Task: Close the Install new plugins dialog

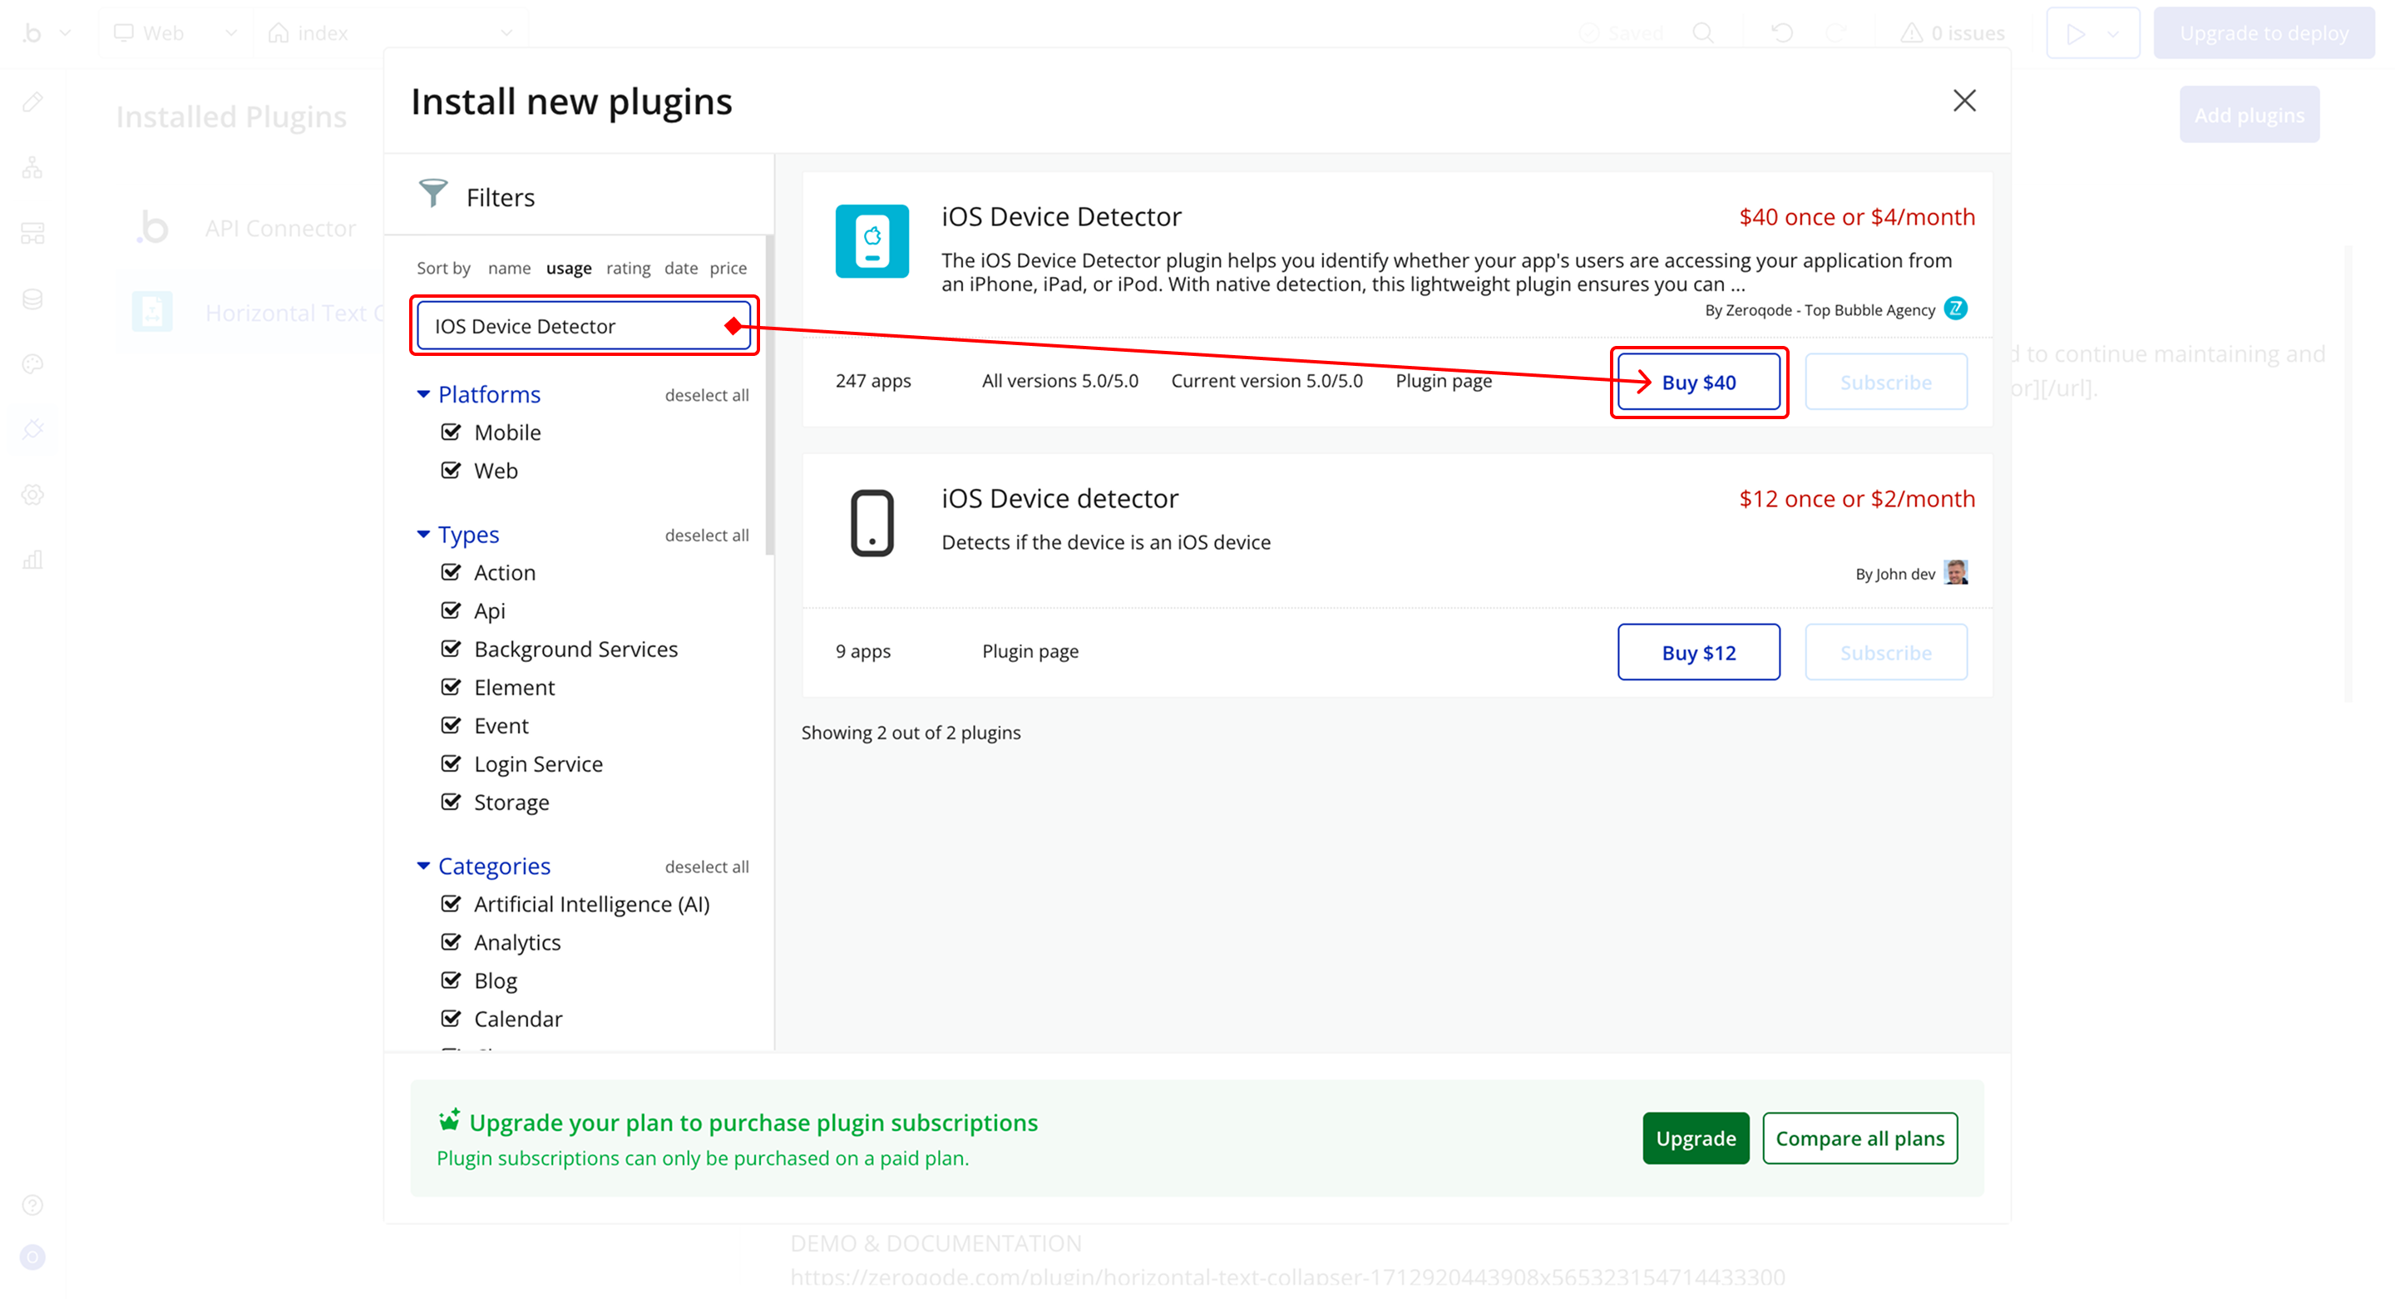Action: [x=1963, y=101]
